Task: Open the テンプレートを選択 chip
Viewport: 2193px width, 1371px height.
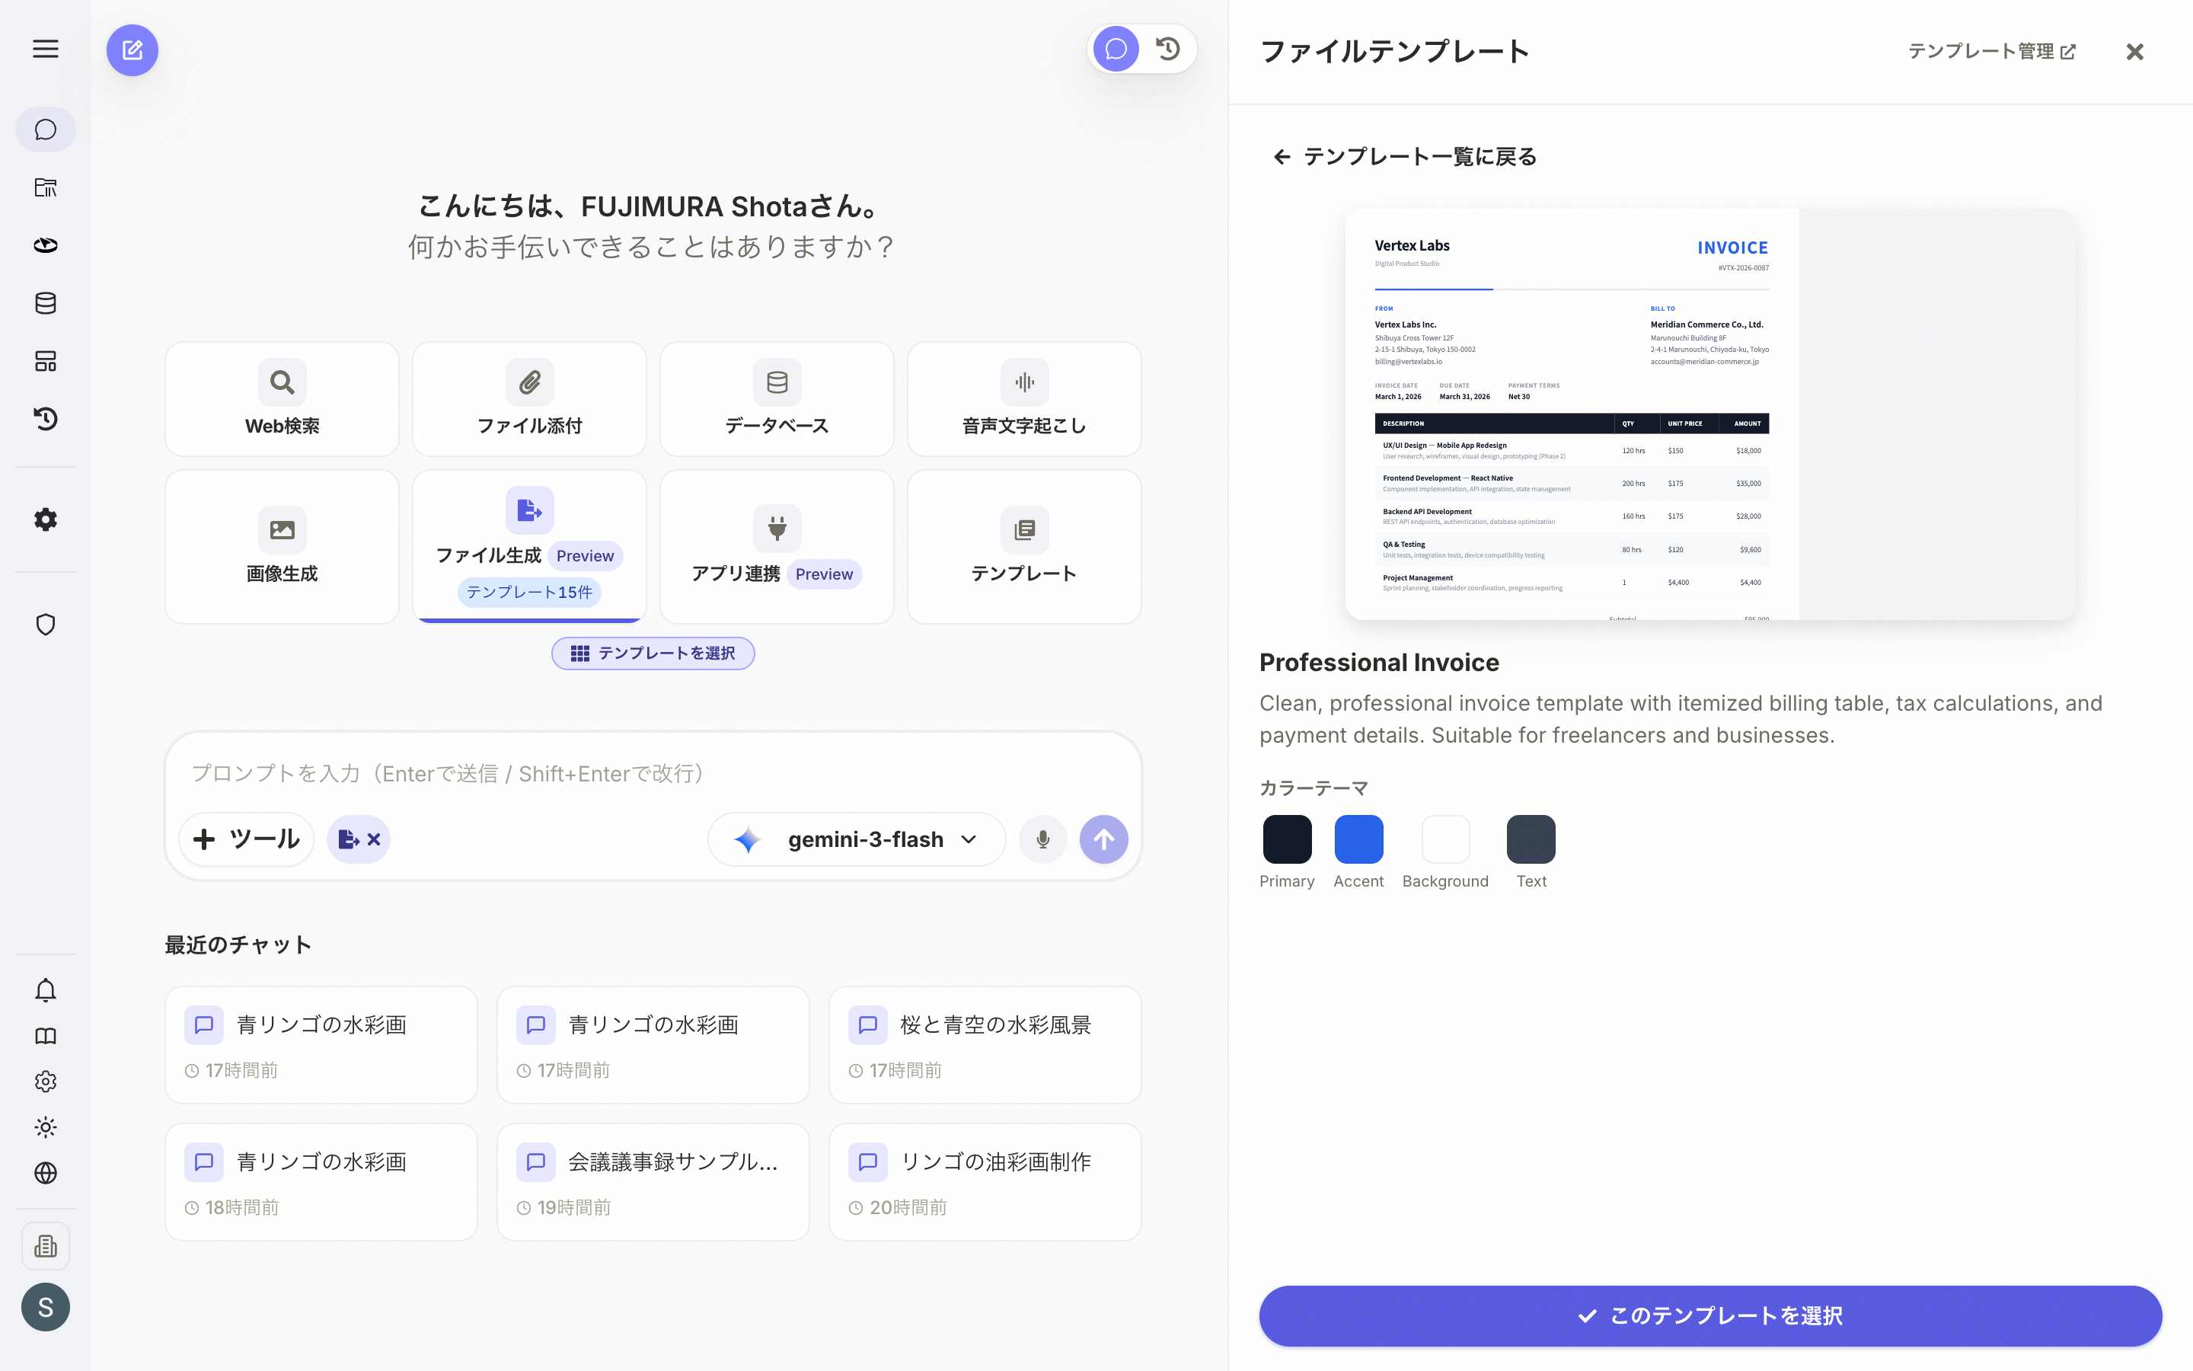Action: pos(653,653)
